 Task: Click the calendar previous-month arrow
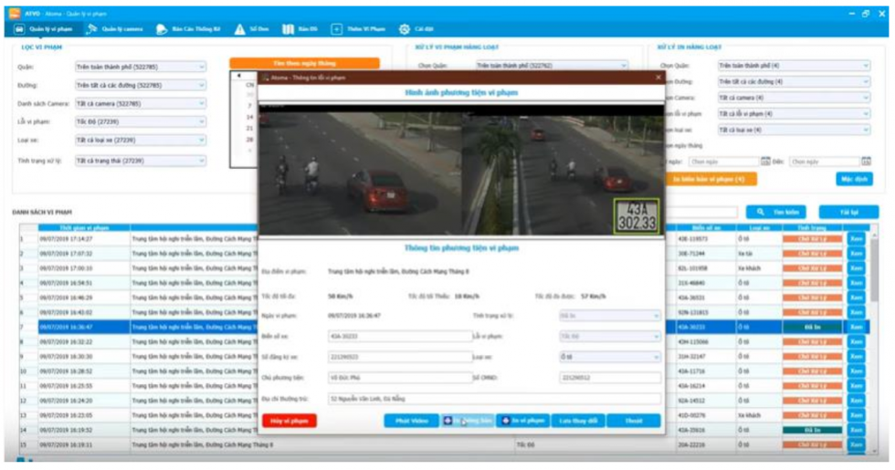238,75
